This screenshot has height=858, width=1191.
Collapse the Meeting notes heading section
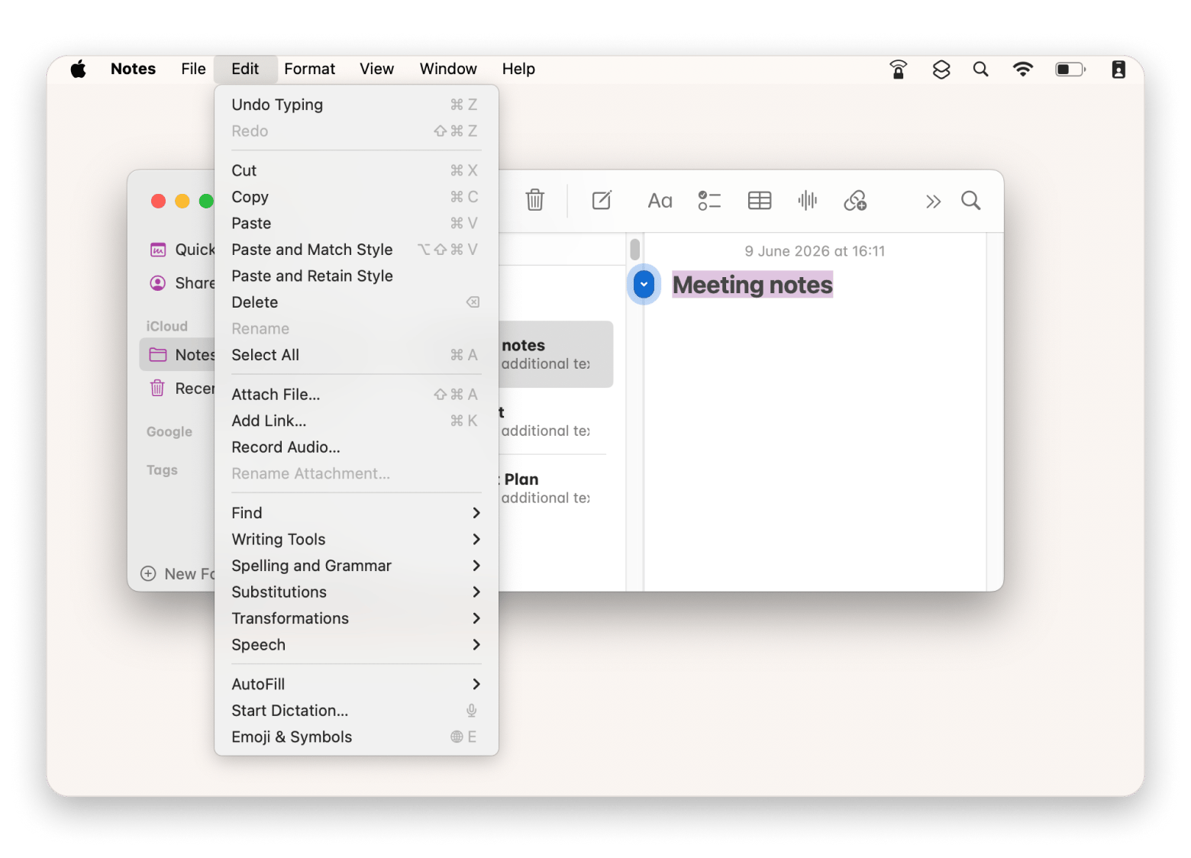pyautogui.click(x=644, y=284)
